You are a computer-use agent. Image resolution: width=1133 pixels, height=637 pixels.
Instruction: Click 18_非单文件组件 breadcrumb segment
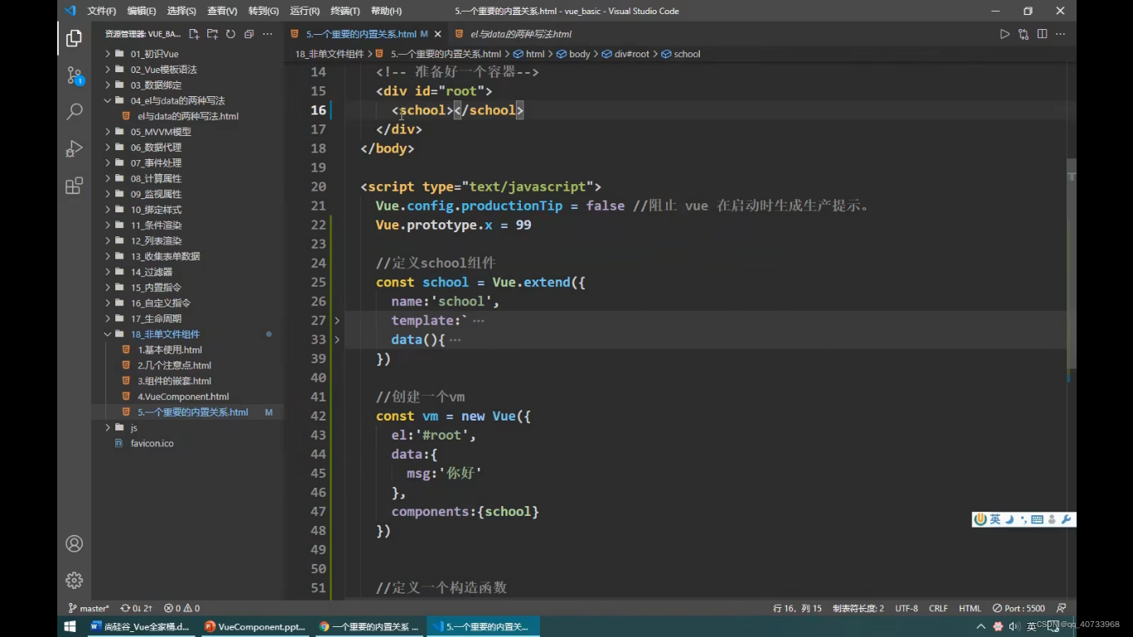[x=329, y=54]
